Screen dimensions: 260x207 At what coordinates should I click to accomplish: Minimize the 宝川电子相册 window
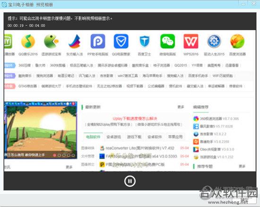[243, 4]
